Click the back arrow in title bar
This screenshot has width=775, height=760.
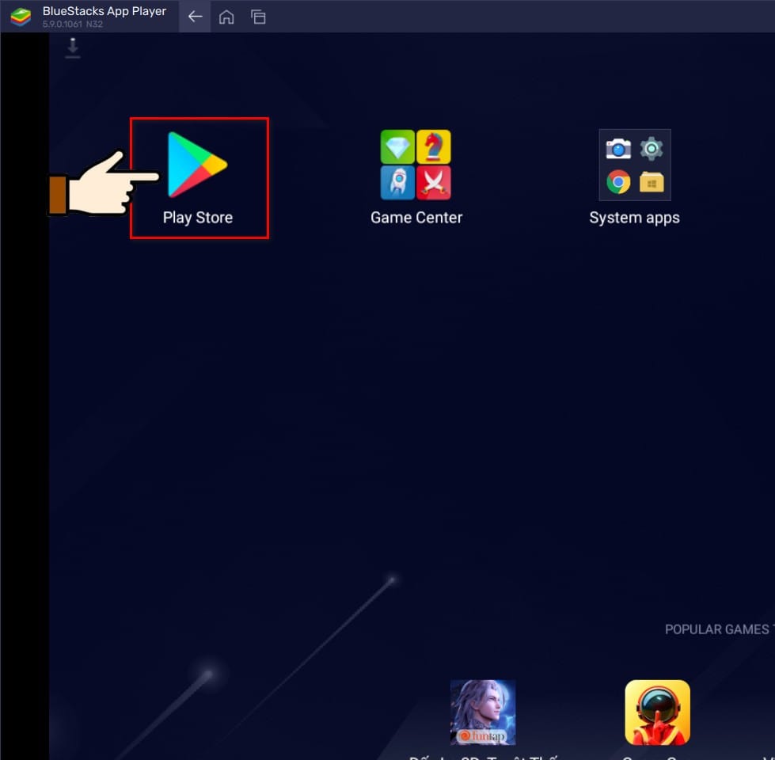[x=195, y=17]
